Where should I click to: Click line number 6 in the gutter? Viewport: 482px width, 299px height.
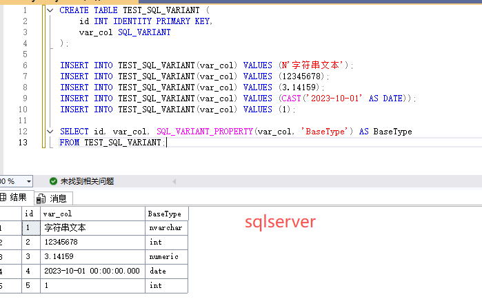pyautogui.click(x=25, y=65)
